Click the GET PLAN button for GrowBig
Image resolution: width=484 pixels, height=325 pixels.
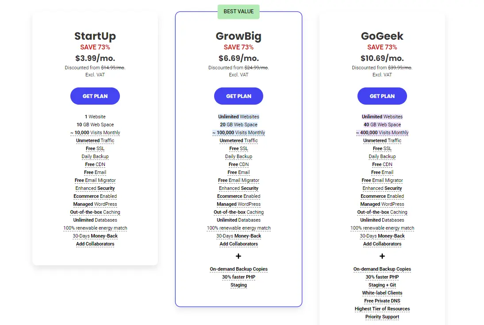[238, 96]
